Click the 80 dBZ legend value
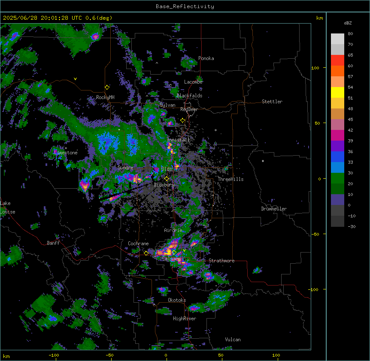Image resolution: width=370 pixels, height=361 pixels. point(350,34)
